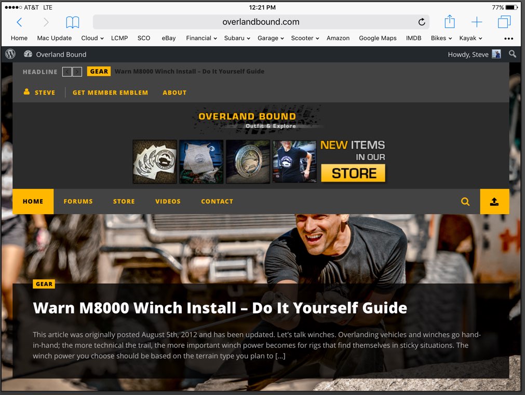Reload the overlandbound.com page
Viewport: 525px width, 395px height.
point(422,22)
